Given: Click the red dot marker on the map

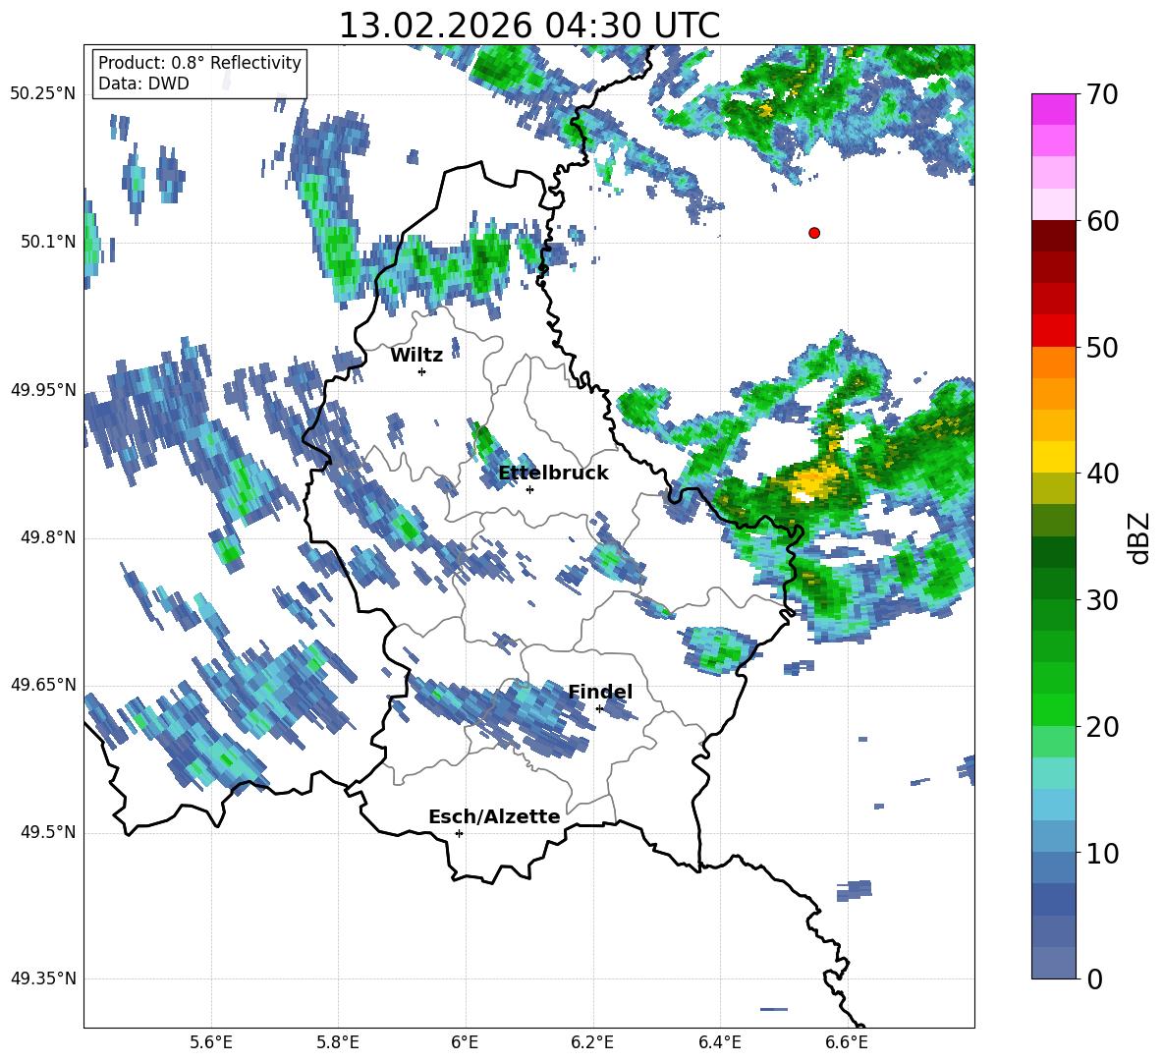Looking at the screenshot, I should 813,233.
